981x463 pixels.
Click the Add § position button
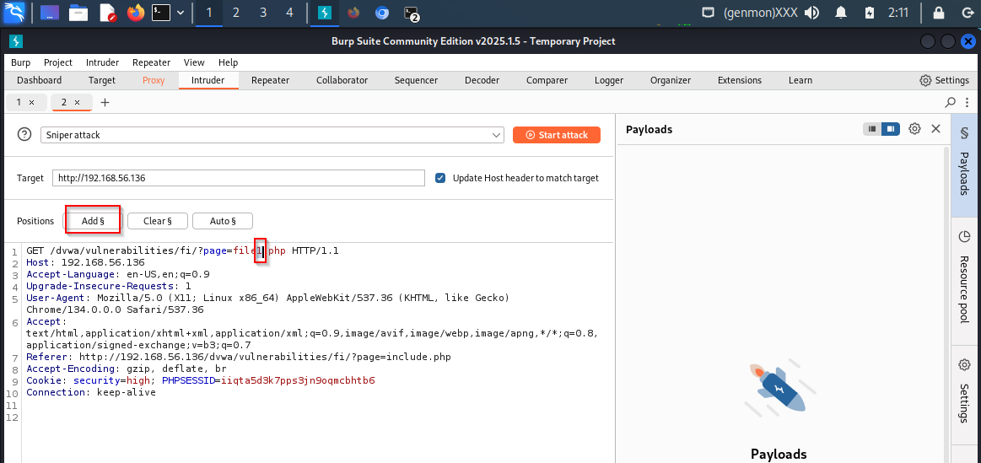[x=93, y=221]
